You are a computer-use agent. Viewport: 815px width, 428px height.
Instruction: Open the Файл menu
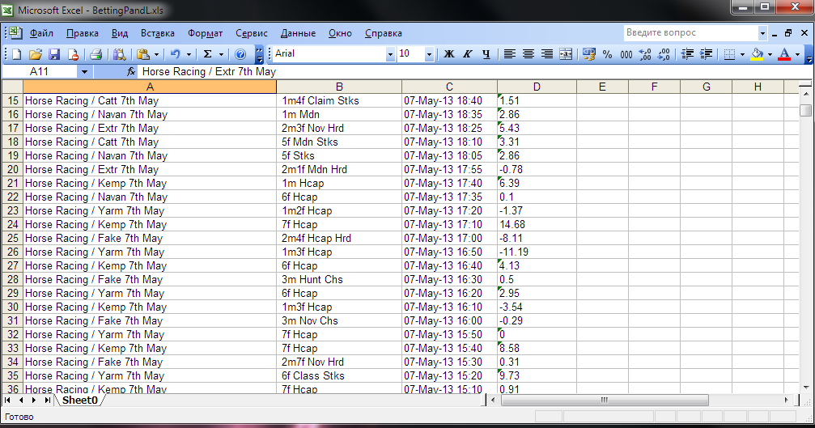pyautogui.click(x=41, y=33)
